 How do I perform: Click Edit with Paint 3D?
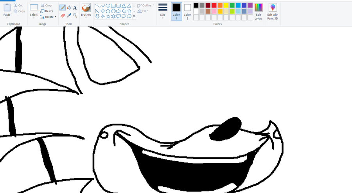tap(273, 12)
